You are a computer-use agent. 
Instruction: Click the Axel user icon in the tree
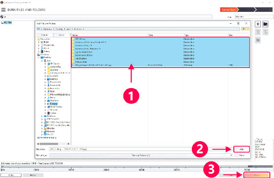(45, 61)
